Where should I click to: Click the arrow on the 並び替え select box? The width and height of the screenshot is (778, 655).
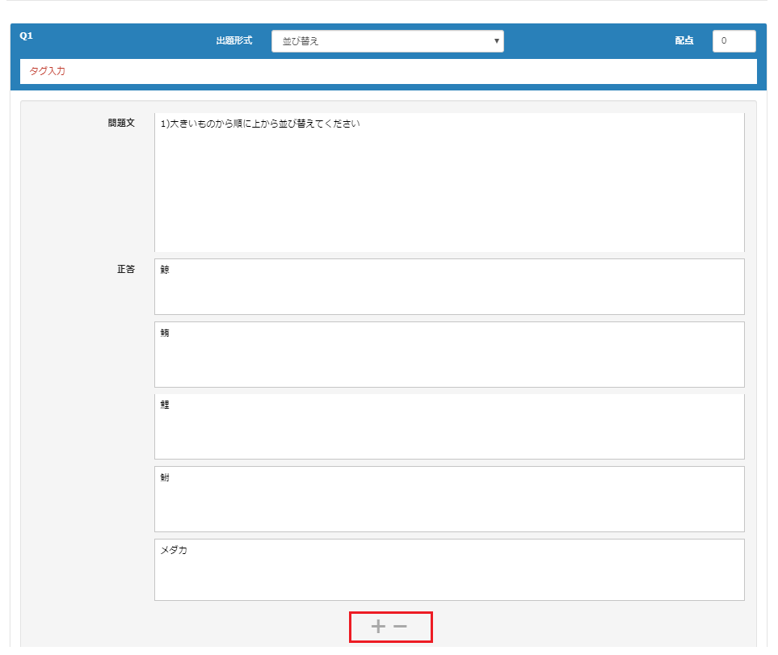click(x=496, y=41)
